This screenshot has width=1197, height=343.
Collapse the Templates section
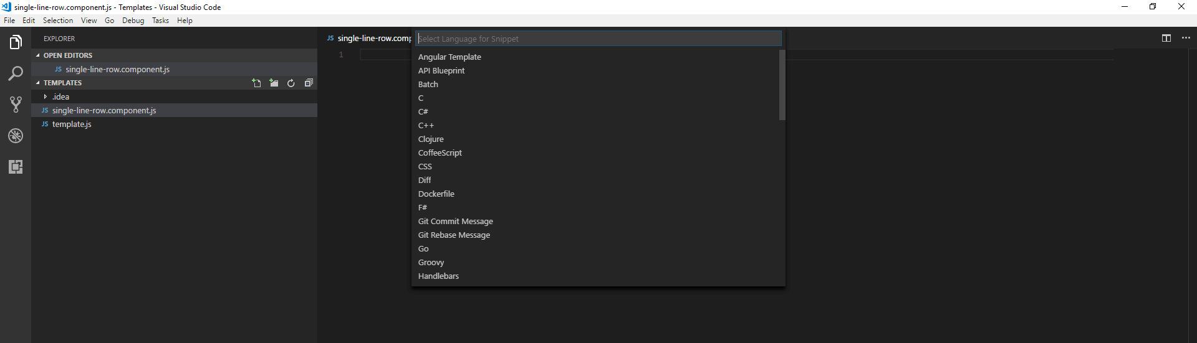tap(38, 83)
